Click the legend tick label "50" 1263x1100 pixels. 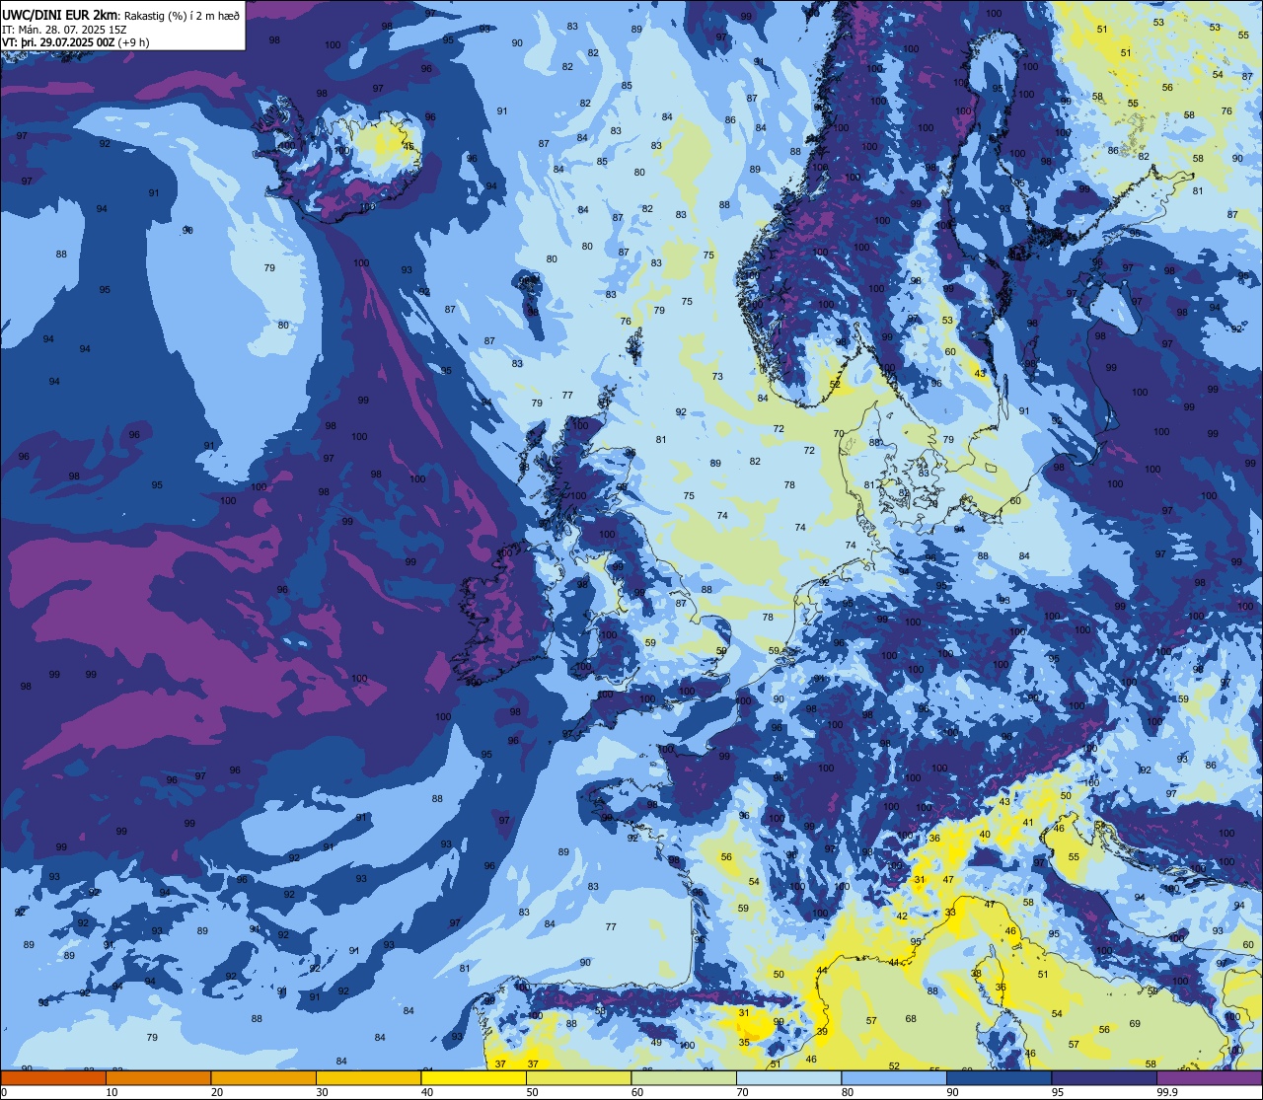532,1092
